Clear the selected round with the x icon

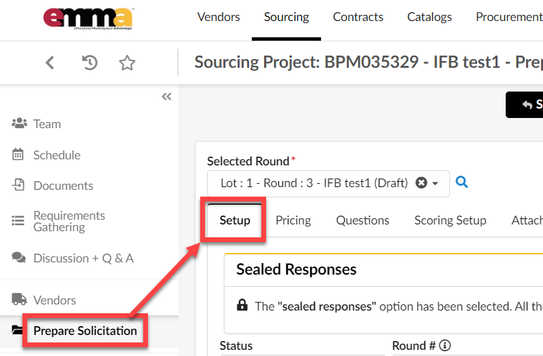point(422,183)
